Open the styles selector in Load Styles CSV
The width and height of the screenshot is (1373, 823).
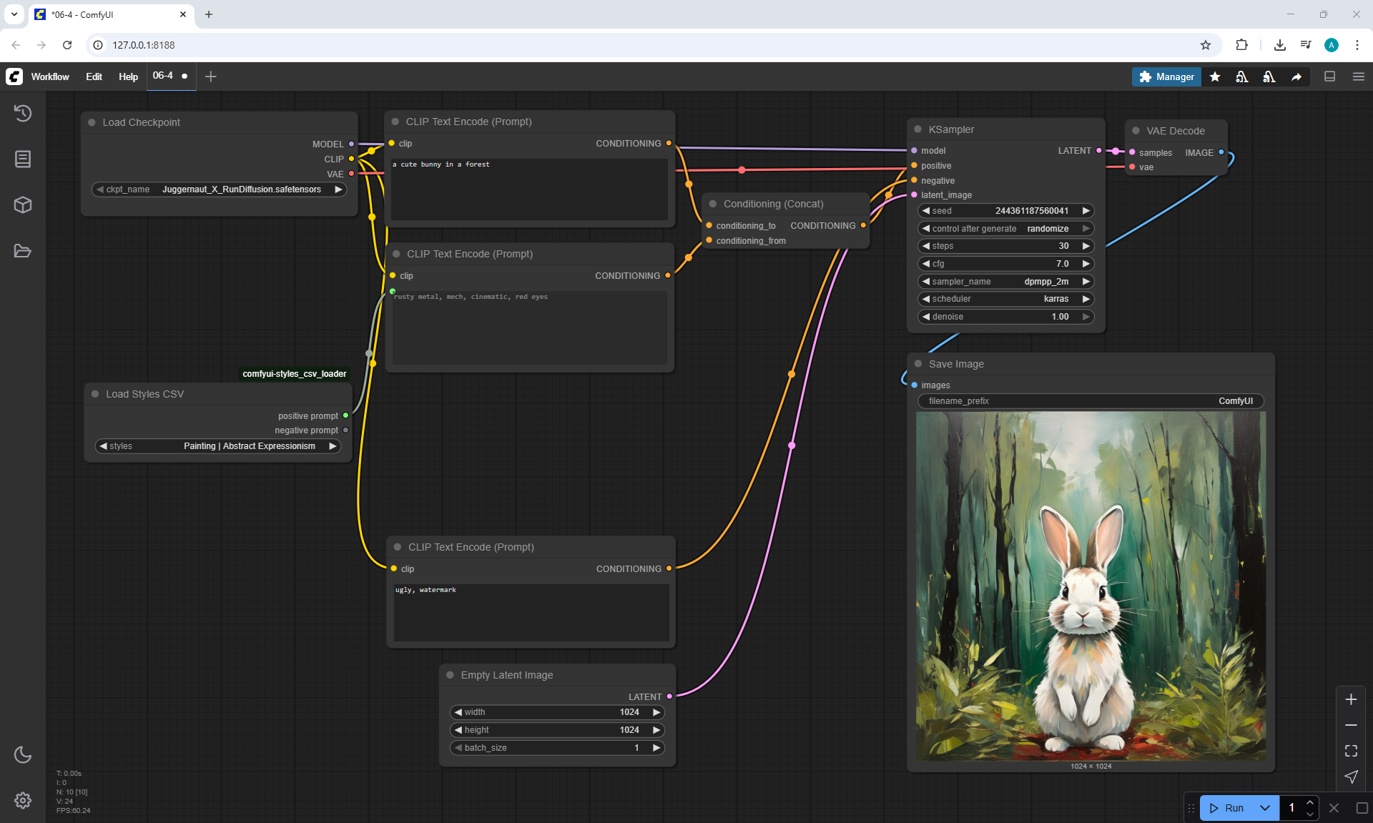coord(218,446)
